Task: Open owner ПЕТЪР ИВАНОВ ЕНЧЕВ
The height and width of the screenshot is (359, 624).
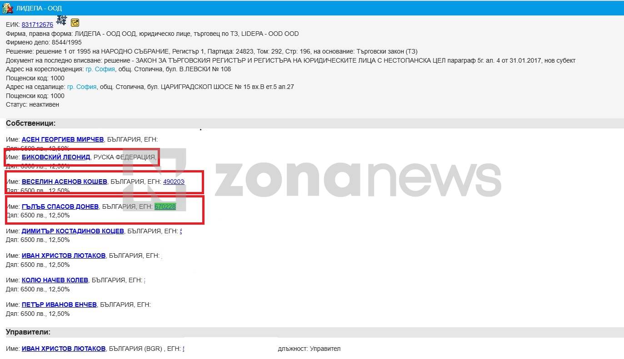Action: pyautogui.click(x=59, y=305)
